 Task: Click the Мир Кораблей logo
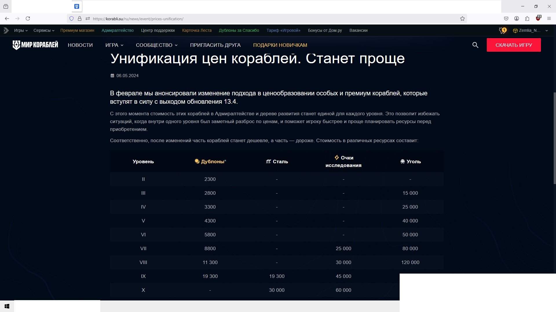pos(35,45)
